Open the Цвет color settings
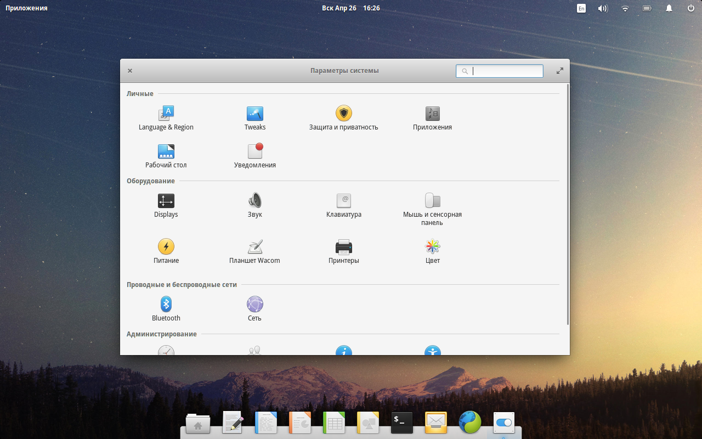Image resolution: width=702 pixels, height=439 pixels. point(433,247)
